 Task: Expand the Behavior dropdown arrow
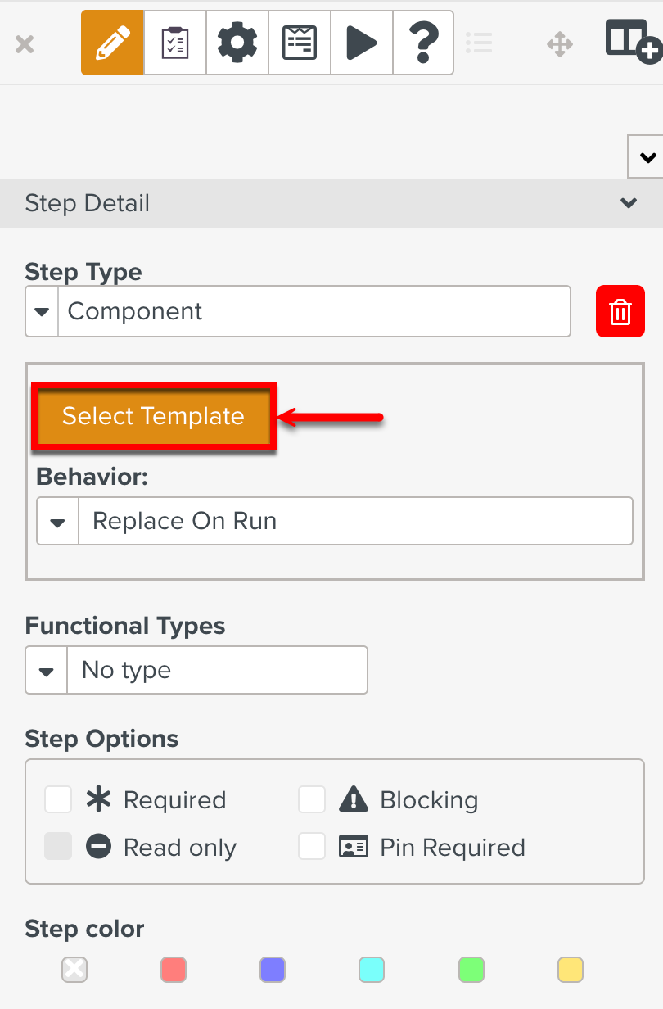tap(57, 521)
